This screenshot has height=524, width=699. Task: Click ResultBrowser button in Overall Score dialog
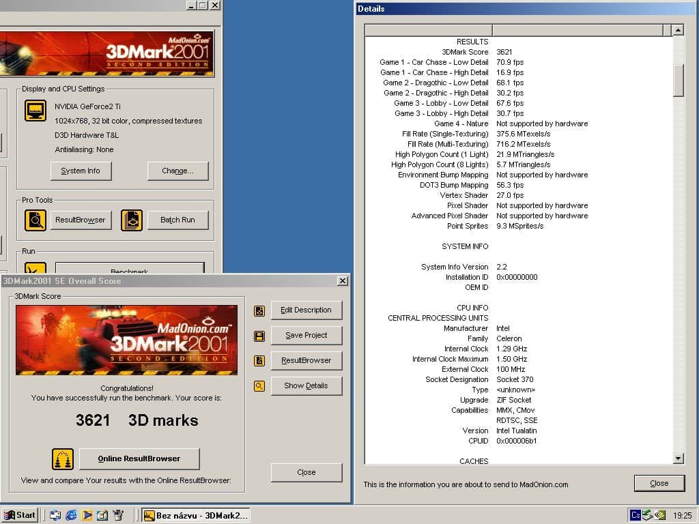point(306,360)
